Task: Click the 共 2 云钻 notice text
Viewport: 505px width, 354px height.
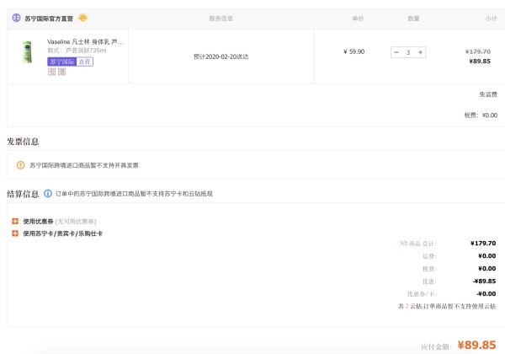Action: point(447,306)
